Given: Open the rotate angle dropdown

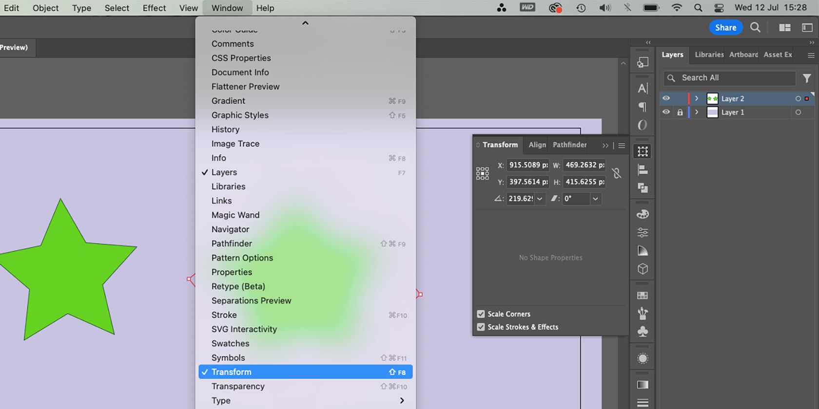Looking at the screenshot, I should (x=540, y=199).
